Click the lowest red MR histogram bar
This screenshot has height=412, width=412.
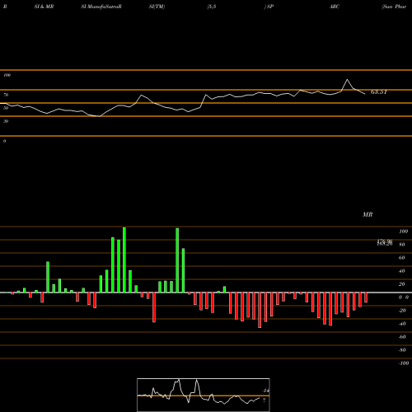click(x=260, y=310)
